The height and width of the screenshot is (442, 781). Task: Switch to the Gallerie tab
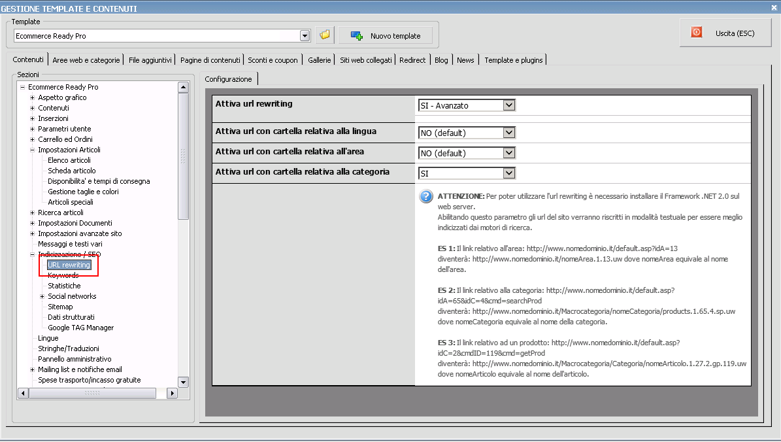pyautogui.click(x=320, y=60)
